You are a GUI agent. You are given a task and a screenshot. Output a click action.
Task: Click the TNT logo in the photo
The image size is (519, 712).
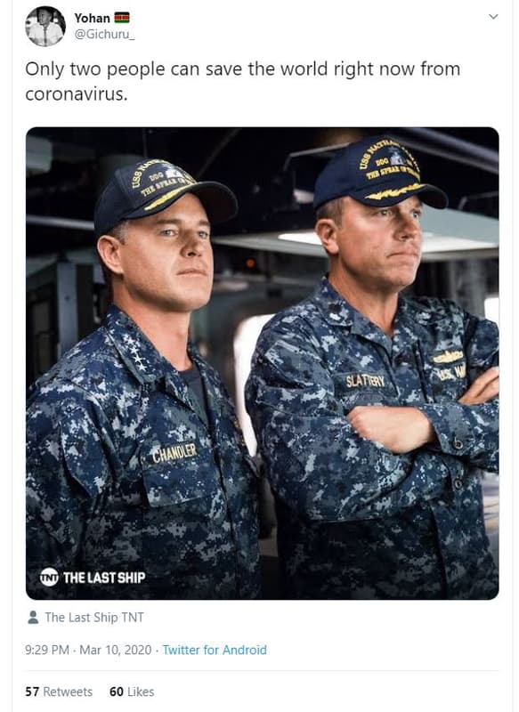click(x=49, y=577)
